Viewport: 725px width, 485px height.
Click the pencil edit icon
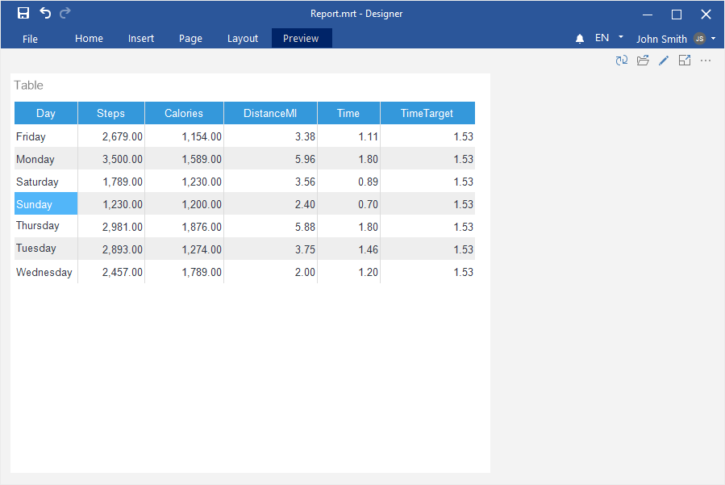tap(664, 61)
